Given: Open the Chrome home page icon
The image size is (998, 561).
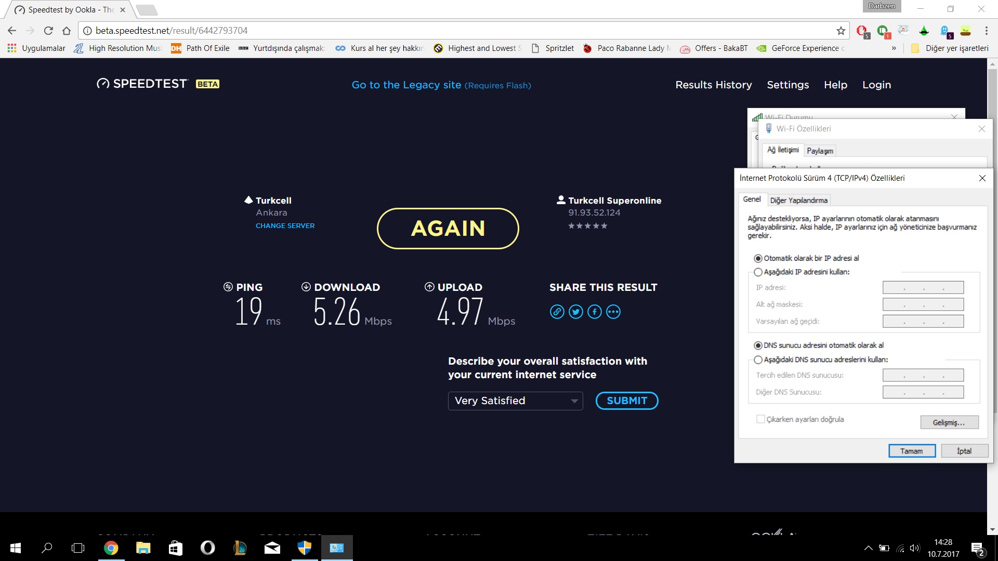Looking at the screenshot, I should (x=67, y=31).
